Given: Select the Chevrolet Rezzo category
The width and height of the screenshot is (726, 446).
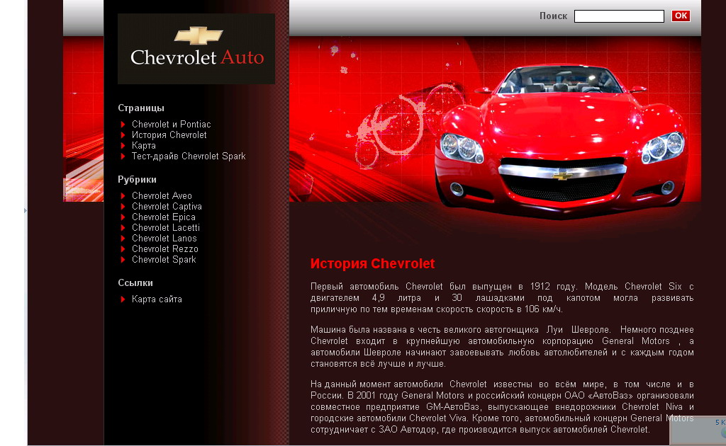Looking at the screenshot, I should tap(164, 249).
